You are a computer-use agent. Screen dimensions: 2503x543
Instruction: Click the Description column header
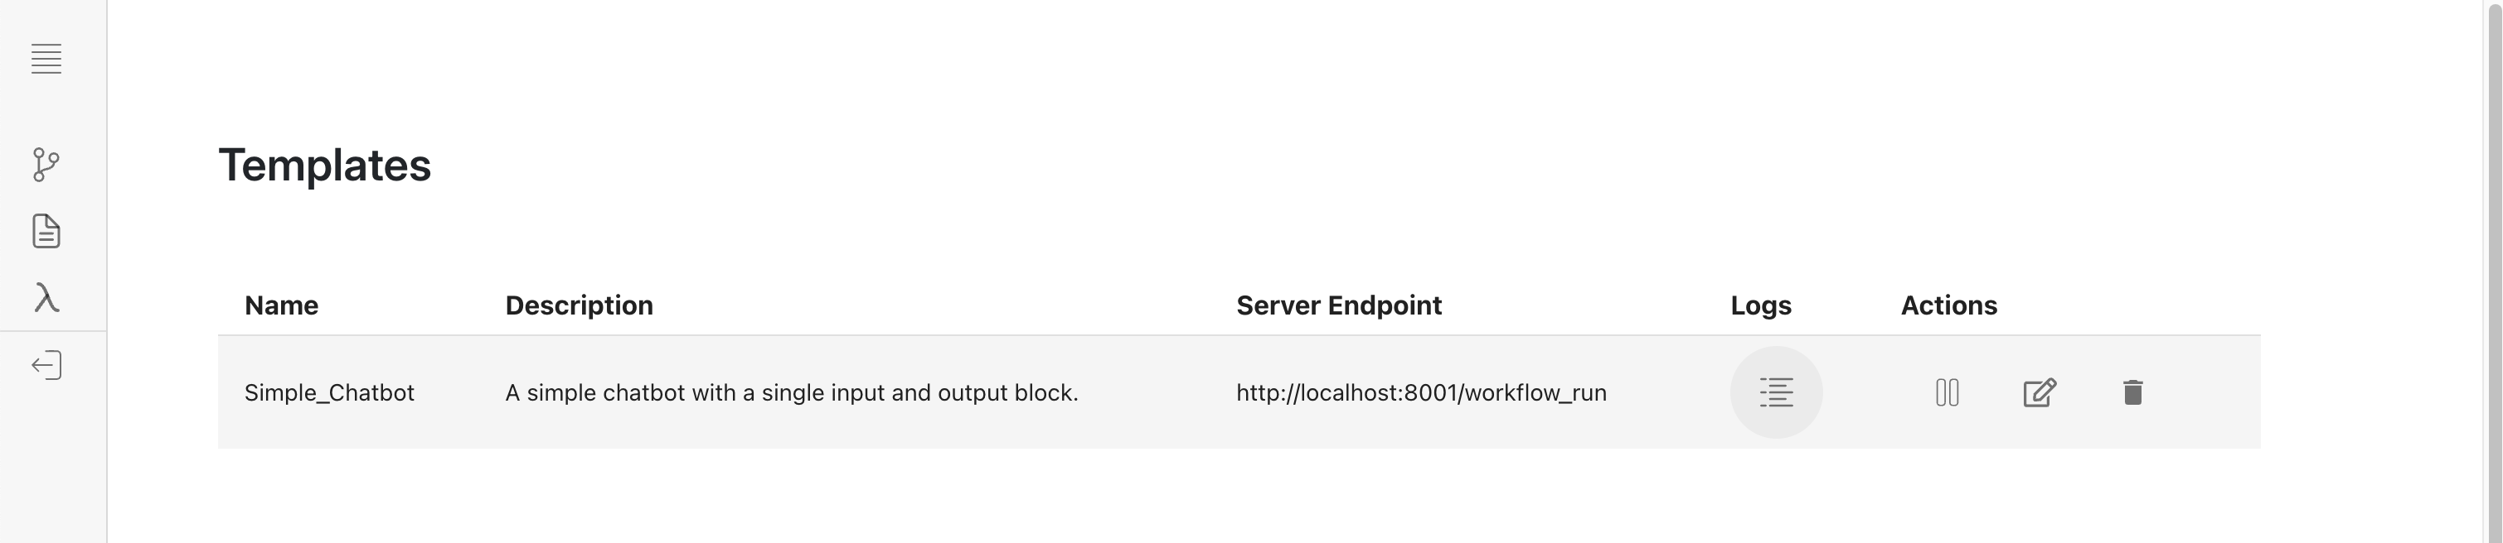click(x=578, y=305)
